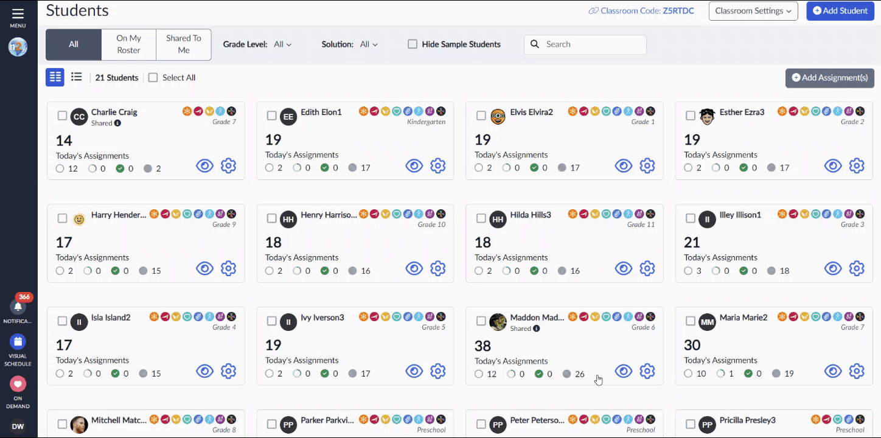Screen dimensions: 881x438
Task: View Edith Elon1 with eye icon
Action: pyautogui.click(x=414, y=165)
